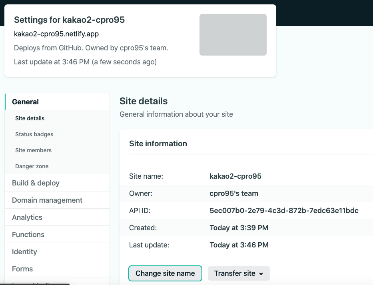This screenshot has width=373, height=285.
Task: Click the Settings for kakao2-cpro95 heading
Action: 69,20
